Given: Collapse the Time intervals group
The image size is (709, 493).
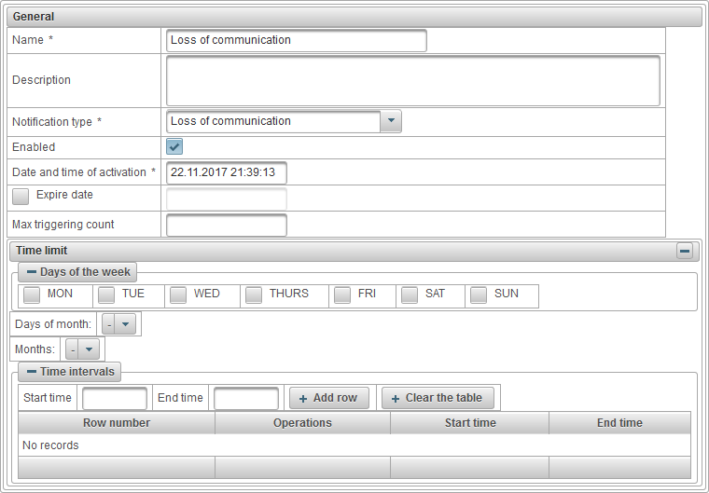Looking at the screenshot, I should 32,372.
